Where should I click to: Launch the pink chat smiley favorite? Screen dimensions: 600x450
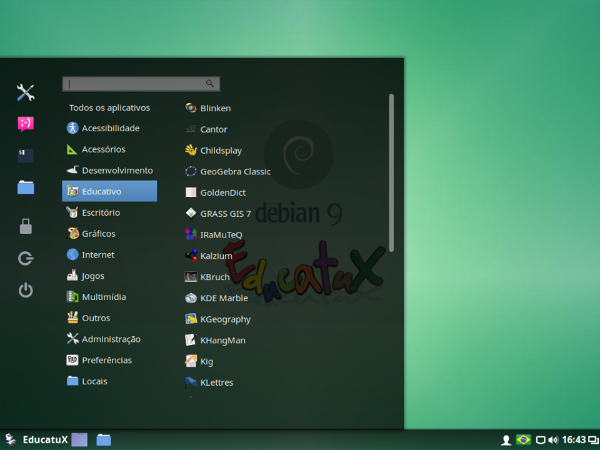[x=26, y=124]
